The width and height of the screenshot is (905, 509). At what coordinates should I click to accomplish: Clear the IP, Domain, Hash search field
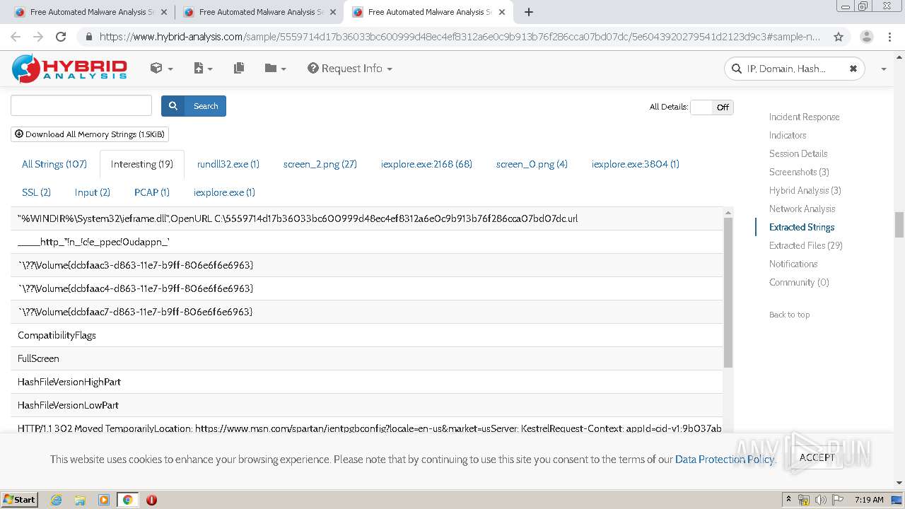[853, 69]
